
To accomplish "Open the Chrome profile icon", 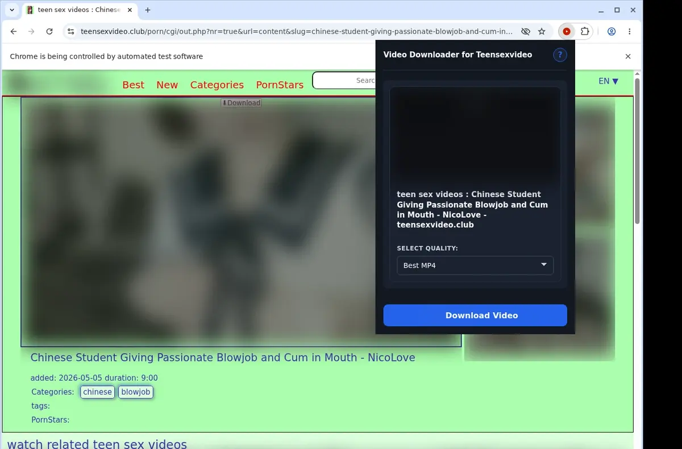I will click(x=612, y=32).
